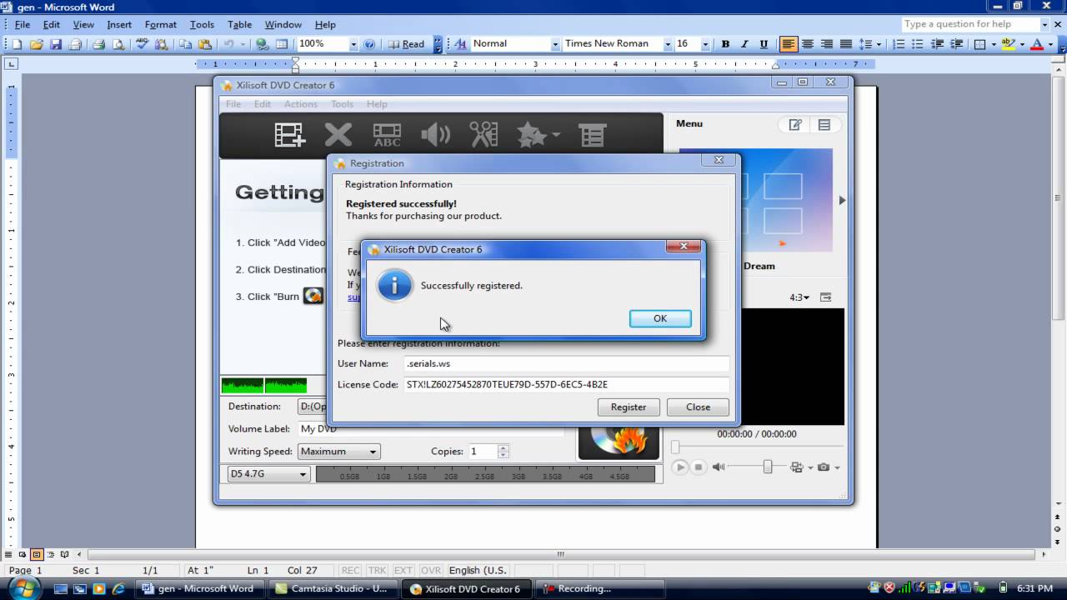Click the Clip scissors-film icon
The width and height of the screenshot is (1067, 600).
coord(483,134)
